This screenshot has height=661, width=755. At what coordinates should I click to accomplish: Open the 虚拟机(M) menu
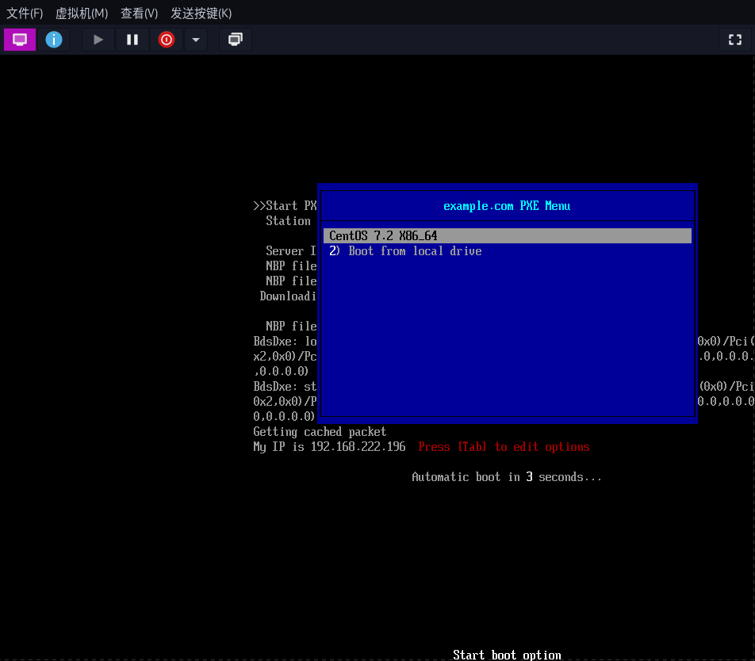81,13
